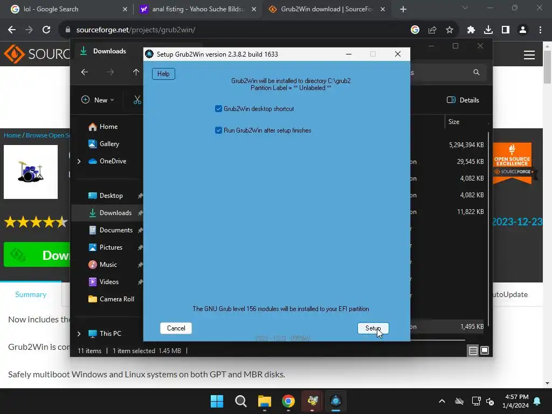The width and height of the screenshot is (552, 414).
Task: Click Open Source Excellence badge
Action: click(x=512, y=163)
